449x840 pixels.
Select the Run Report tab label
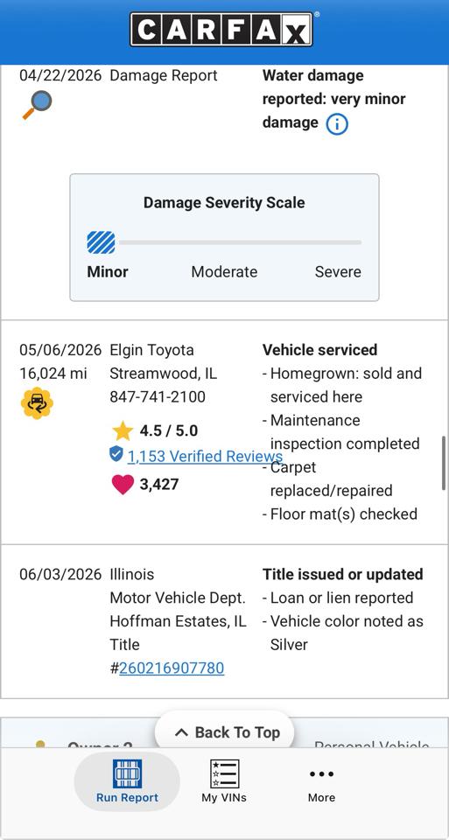[128, 798]
